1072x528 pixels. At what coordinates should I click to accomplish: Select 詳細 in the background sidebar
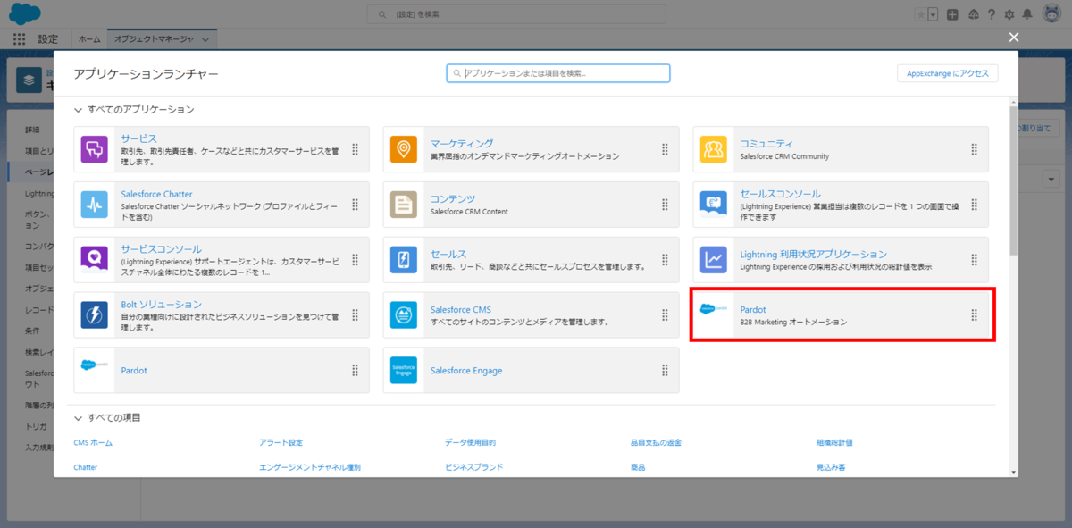[x=33, y=130]
